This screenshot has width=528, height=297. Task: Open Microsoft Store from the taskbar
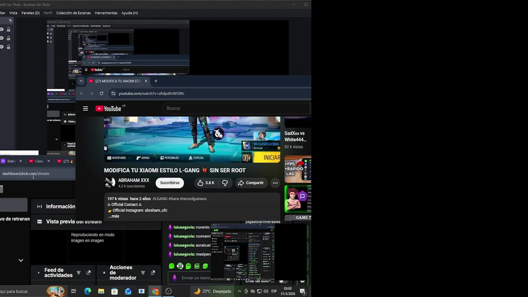[115, 291]
